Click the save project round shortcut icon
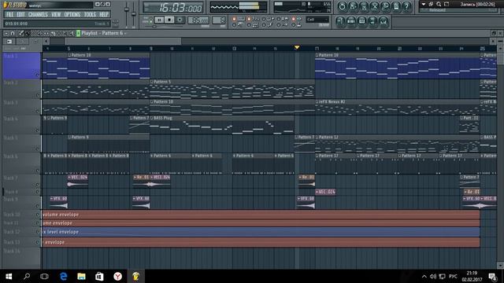 (x=353, y=6)
